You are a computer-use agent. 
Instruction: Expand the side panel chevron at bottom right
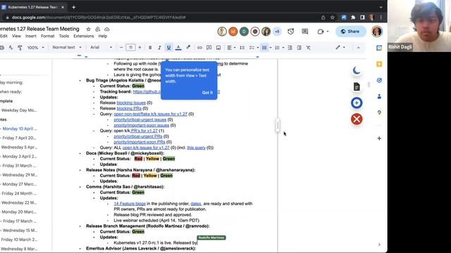coord(379,245)
